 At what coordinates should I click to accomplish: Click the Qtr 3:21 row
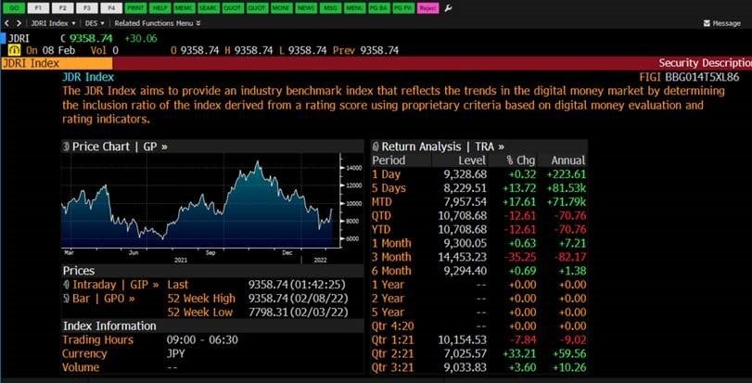pos(479,367)
